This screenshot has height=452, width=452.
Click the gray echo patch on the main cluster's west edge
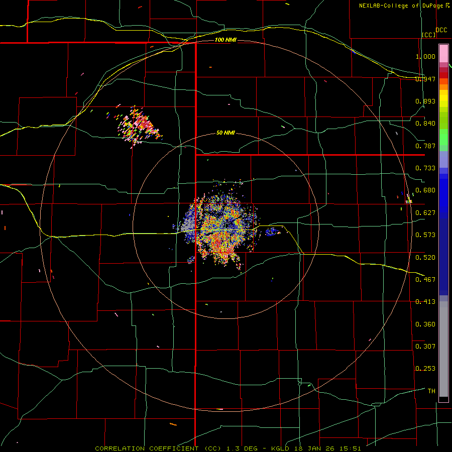(x=188, y=222)
